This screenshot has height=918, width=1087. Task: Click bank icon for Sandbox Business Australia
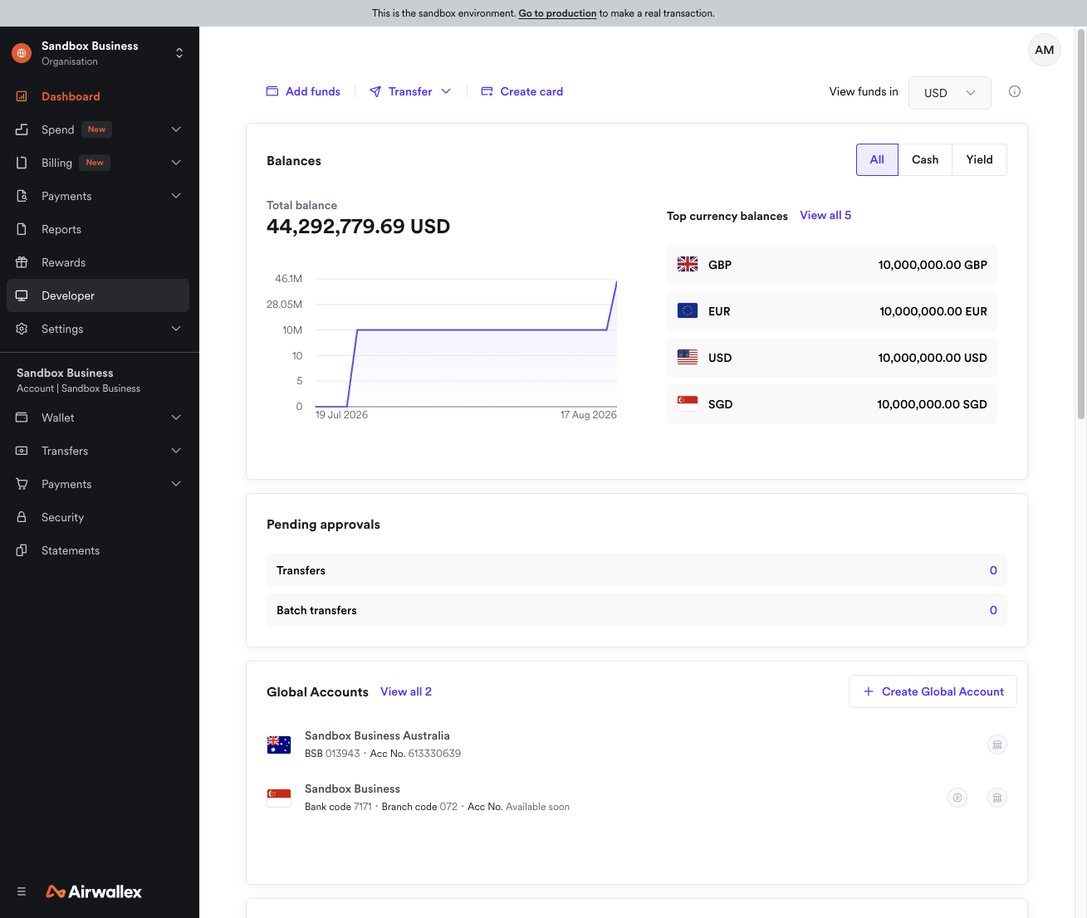(x=997, y=745)
